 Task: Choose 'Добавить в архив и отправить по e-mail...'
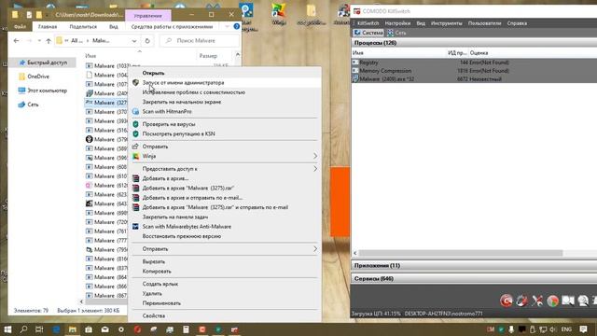192,198
